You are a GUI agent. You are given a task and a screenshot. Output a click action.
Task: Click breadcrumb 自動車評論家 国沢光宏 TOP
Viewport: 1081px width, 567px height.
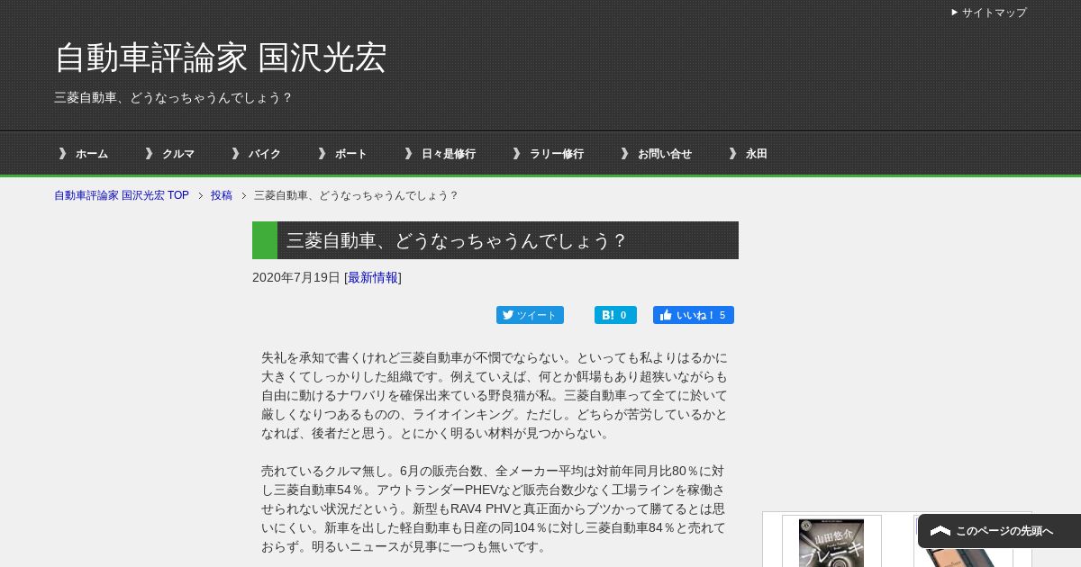[122, 195]
